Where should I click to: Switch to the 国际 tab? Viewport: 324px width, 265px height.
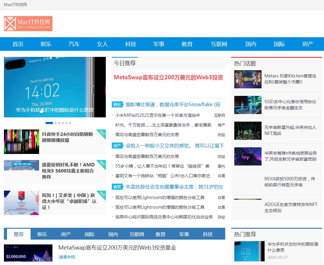tap(89, 234)
